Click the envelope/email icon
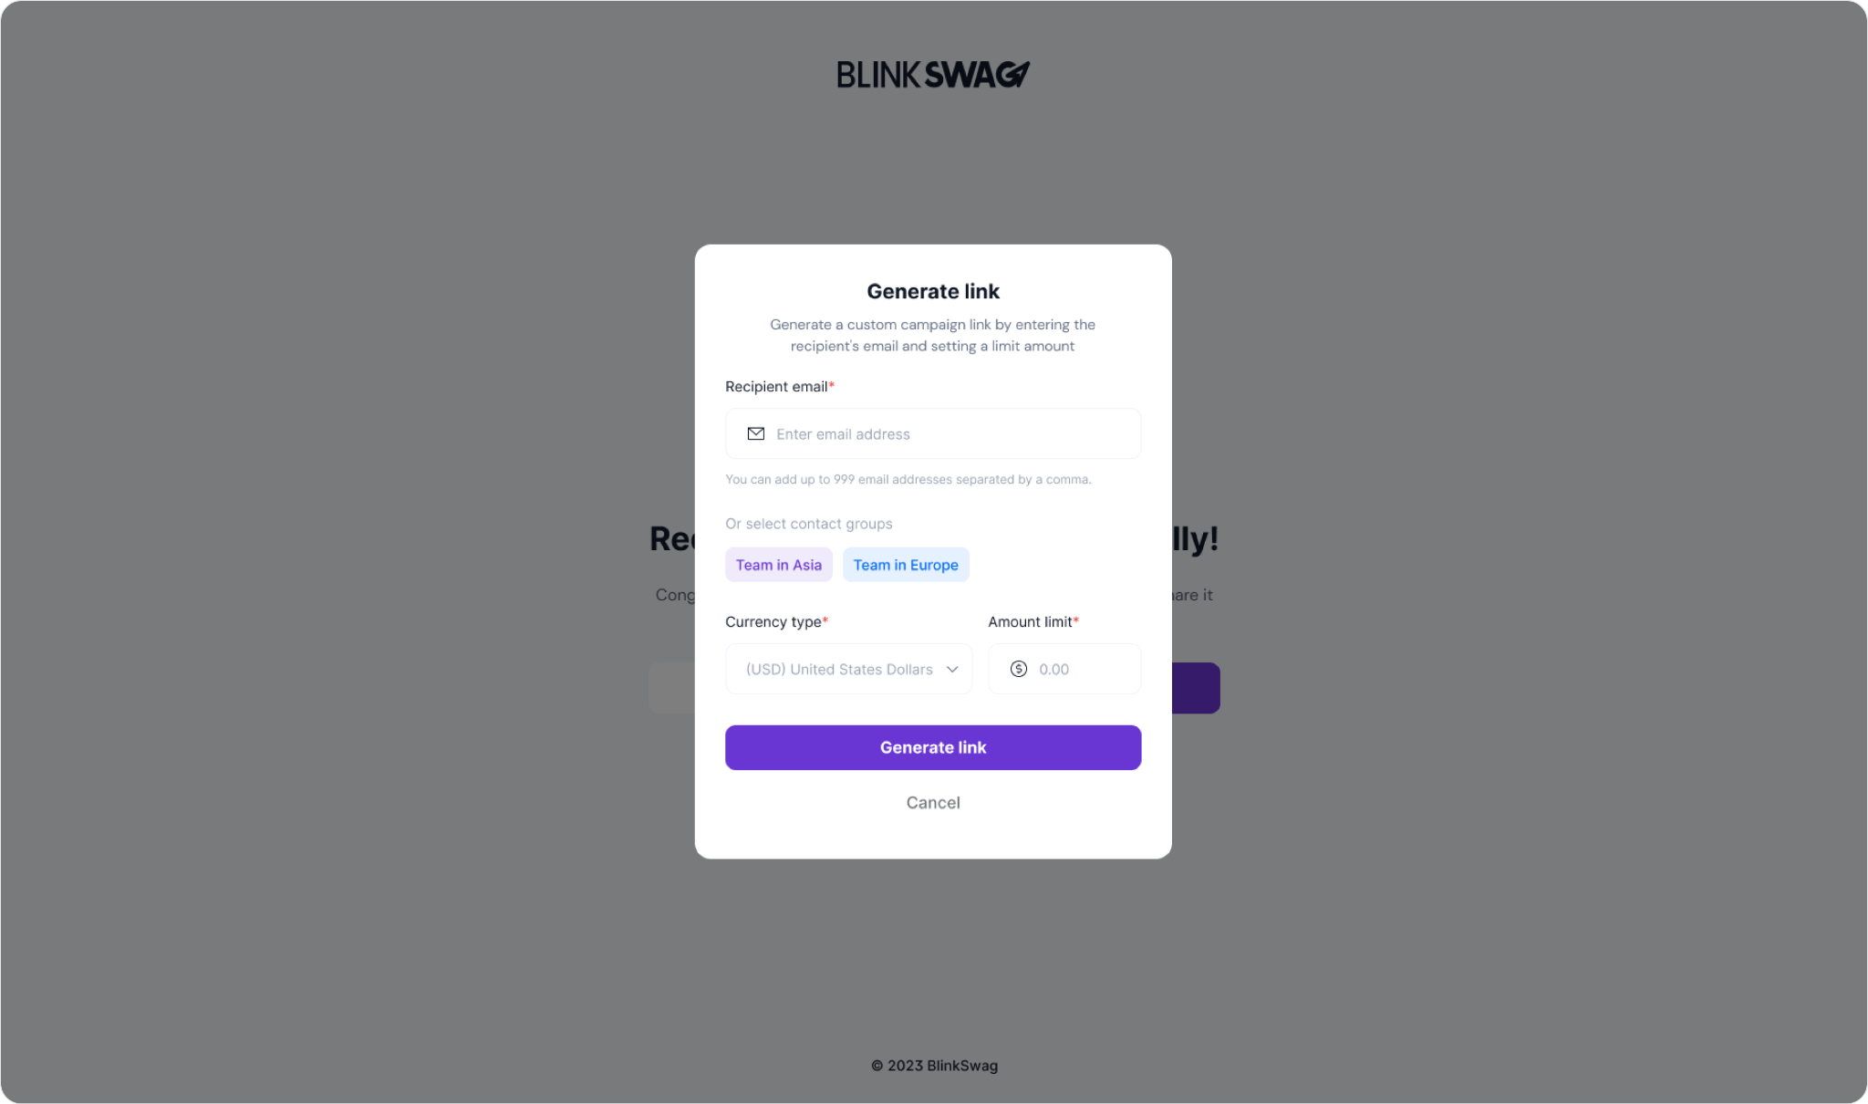 (755, 433)
